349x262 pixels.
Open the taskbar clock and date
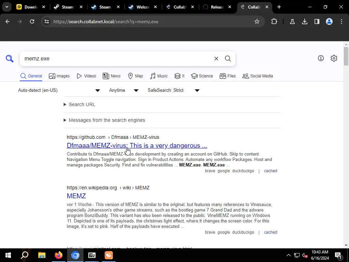pyautogui.click(x=320, y=255)
